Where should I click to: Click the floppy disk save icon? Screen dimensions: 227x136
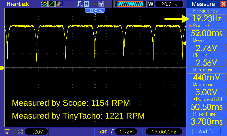[101, 4]
